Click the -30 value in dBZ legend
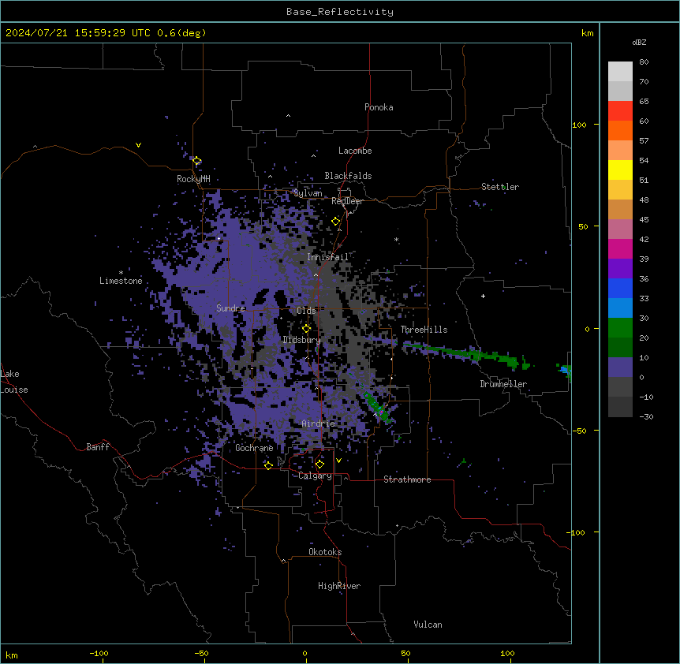The height and width of the screenshot is (664, 680). (x=646, y=416)
